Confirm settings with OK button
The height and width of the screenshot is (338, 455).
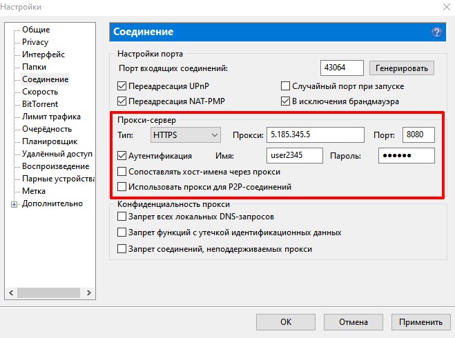(x=286, y=322)
